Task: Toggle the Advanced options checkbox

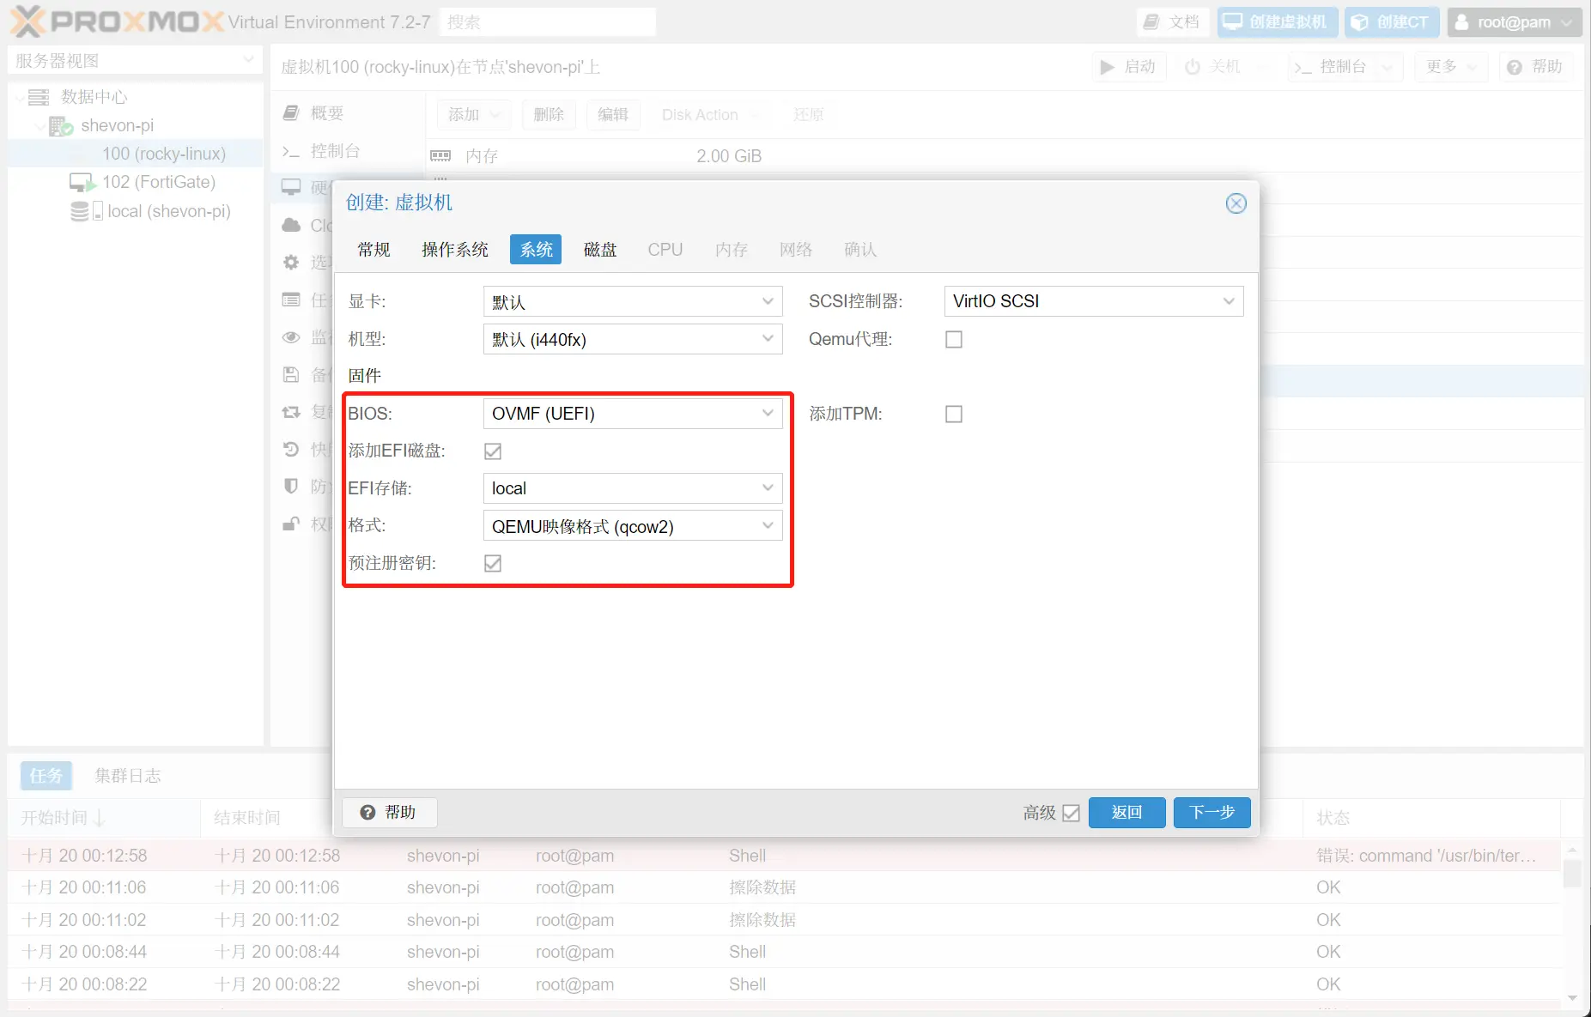Action: coord(1071,813)
